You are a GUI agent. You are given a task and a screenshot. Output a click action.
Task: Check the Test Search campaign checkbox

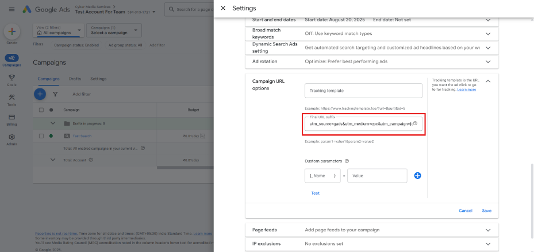click(x=41, y=136)
